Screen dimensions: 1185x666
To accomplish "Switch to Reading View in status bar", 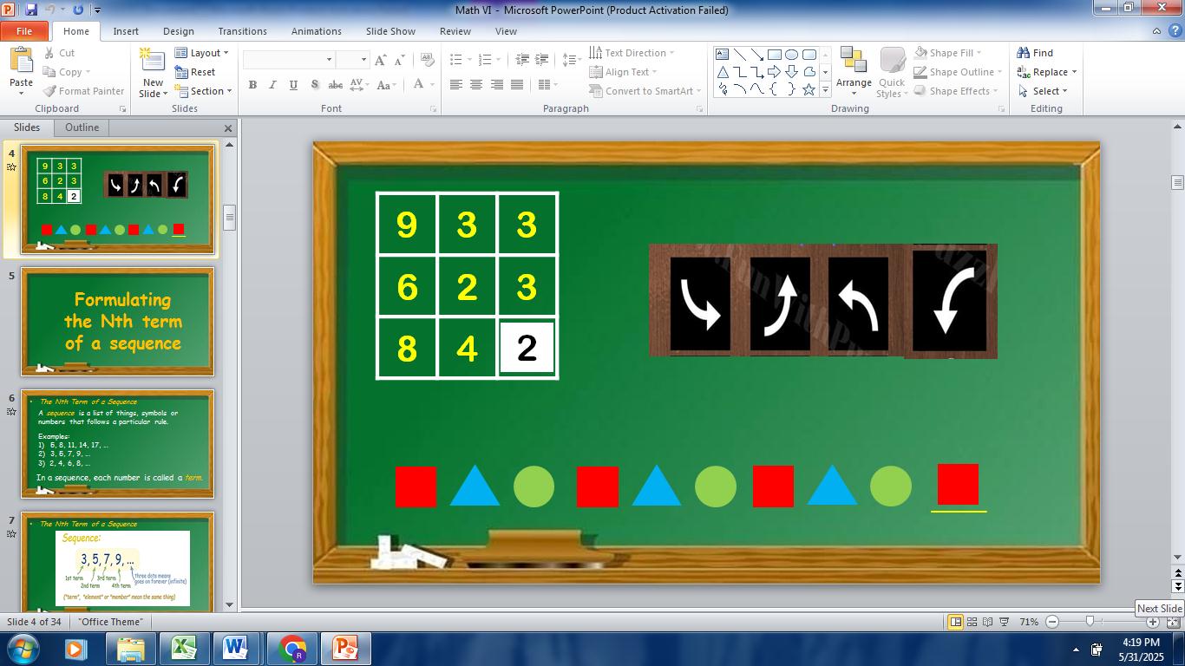I will (x=988, y=622).
